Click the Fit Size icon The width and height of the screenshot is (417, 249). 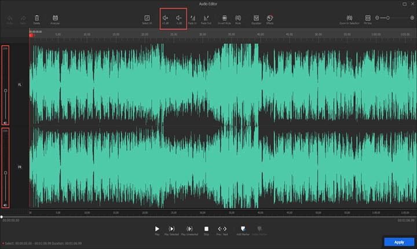368,19
